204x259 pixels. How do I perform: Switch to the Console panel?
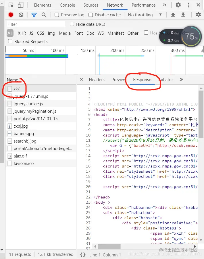pyautogui.click(x=67, y=5)
